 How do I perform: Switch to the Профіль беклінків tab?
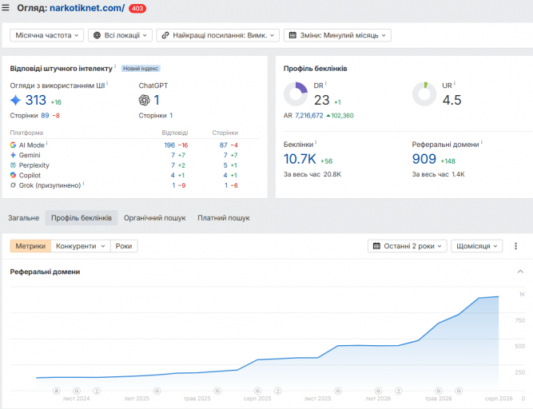82,218
